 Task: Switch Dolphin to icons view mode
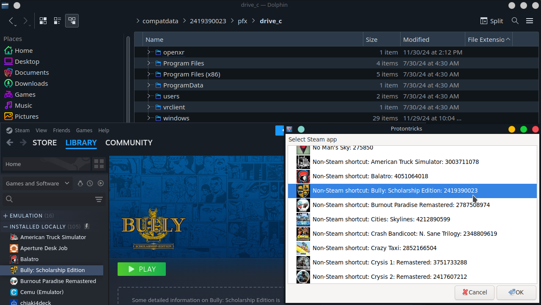pyautogui.click(x=43, y=21)
